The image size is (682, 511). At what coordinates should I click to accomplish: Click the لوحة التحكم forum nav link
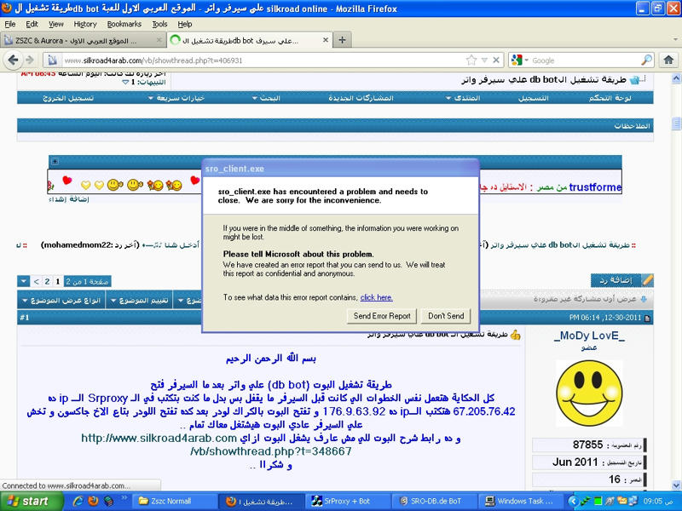pos(610,98)
